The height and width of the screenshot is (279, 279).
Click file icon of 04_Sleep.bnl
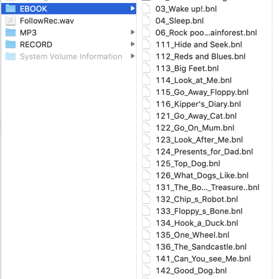pyautogui.click(x=146, y=21)
